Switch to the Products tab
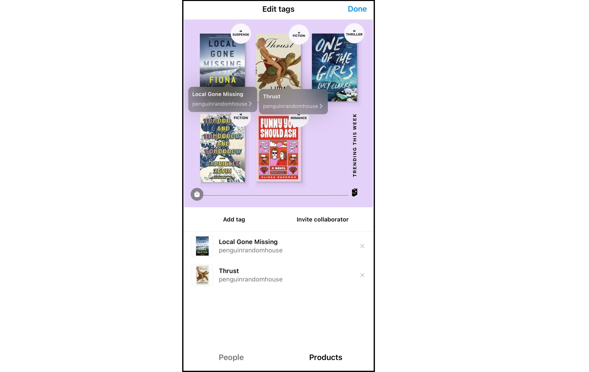 point(325,357)
